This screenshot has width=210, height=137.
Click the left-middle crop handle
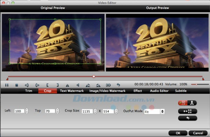click(x=10, y=41)
